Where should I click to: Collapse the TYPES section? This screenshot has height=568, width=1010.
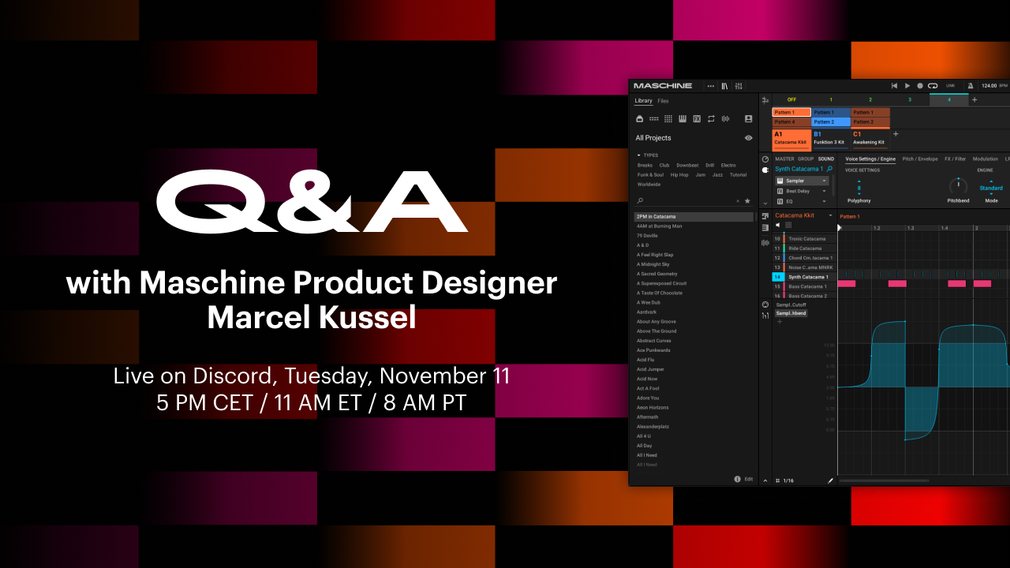click(x=648, y=155)
